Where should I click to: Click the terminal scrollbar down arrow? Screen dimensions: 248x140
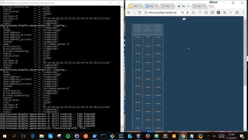click(x=122, y=131)
